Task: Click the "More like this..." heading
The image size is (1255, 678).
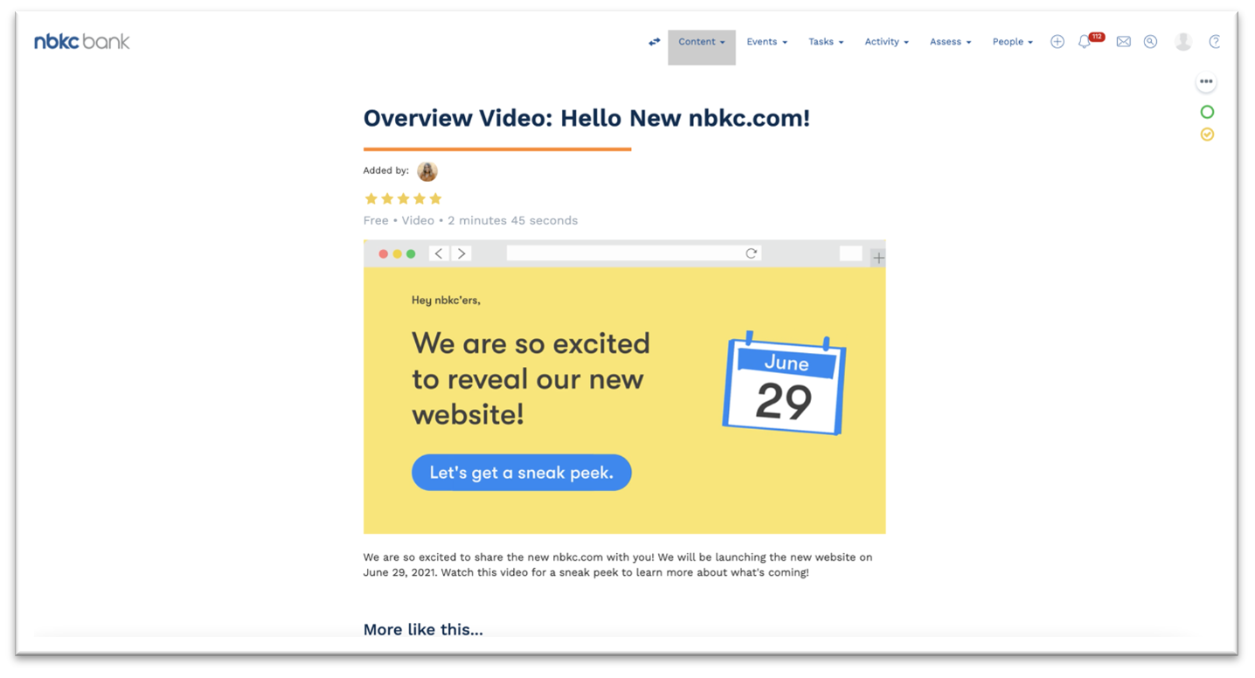Action: click(x=423, y=629)
